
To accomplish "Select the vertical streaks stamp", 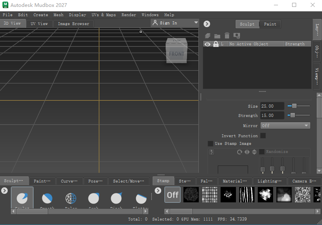I will (247, 195).
